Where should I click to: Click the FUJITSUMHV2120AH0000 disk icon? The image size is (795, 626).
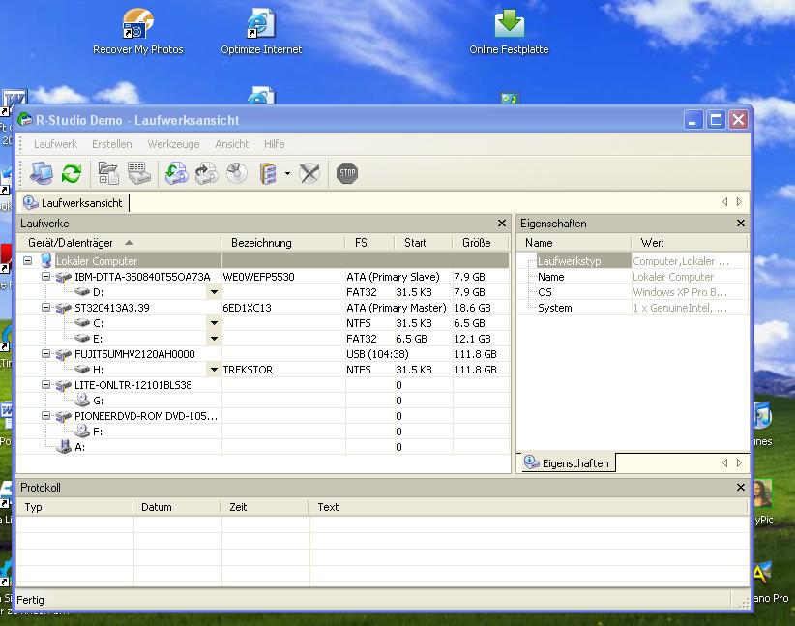(64, 354)
